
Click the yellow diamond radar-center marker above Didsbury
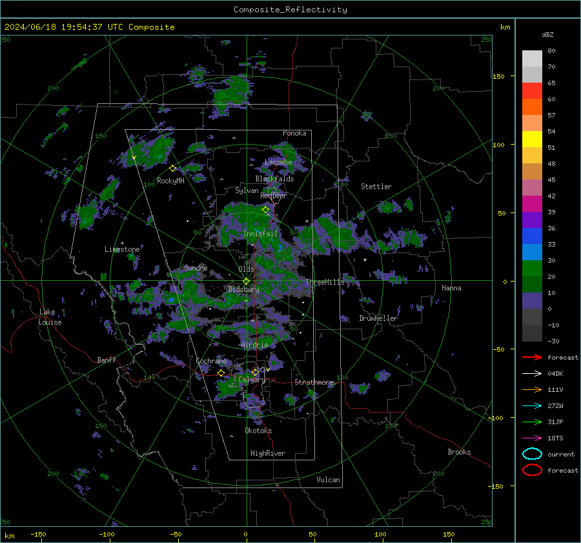[246, 282]
